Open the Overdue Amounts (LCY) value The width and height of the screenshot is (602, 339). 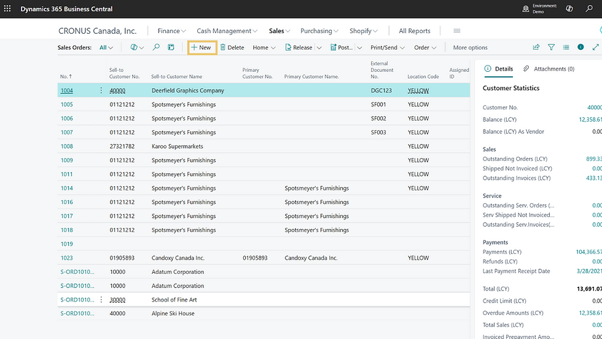pyautogui.click(x=590, y=313)
